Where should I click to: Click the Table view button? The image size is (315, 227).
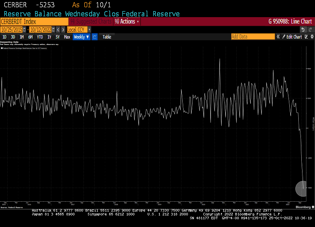pyautogui.click(x=107, y=37)
